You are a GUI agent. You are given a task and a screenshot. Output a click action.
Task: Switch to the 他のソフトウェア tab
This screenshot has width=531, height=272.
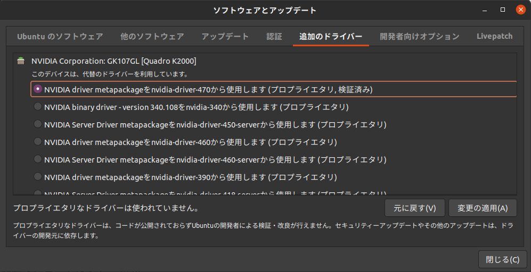pos(152,36)
